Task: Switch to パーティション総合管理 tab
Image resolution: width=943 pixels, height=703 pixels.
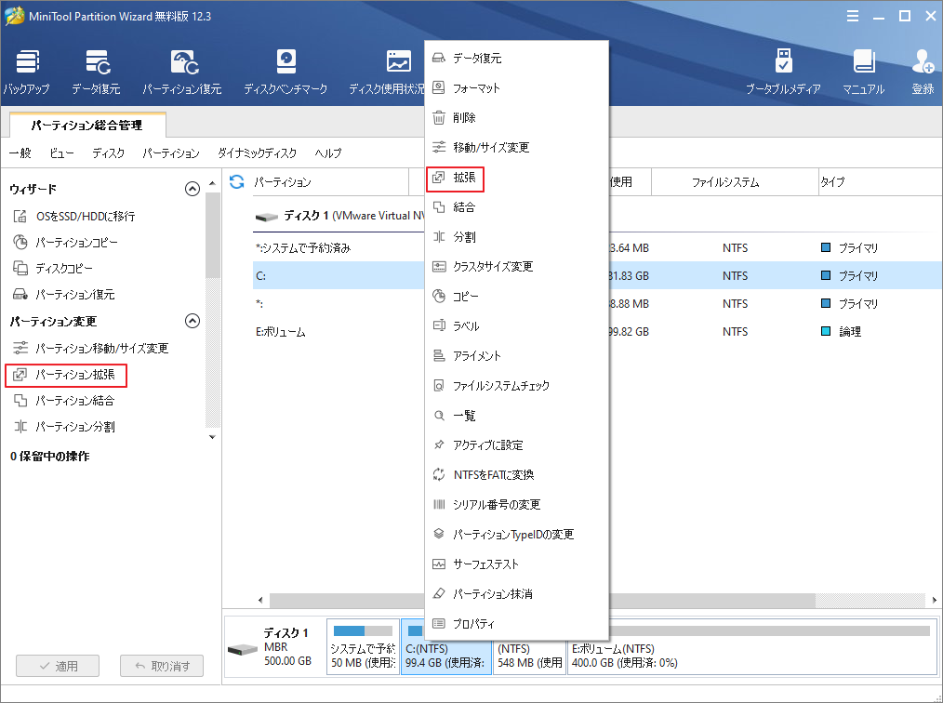Action: click(87, 126)
